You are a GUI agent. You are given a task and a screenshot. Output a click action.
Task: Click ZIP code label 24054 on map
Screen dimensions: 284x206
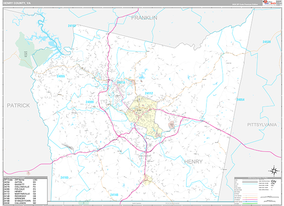[x=240, y=100]
